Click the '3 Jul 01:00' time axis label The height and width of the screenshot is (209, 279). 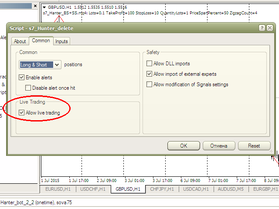click(x=134, y=181)
